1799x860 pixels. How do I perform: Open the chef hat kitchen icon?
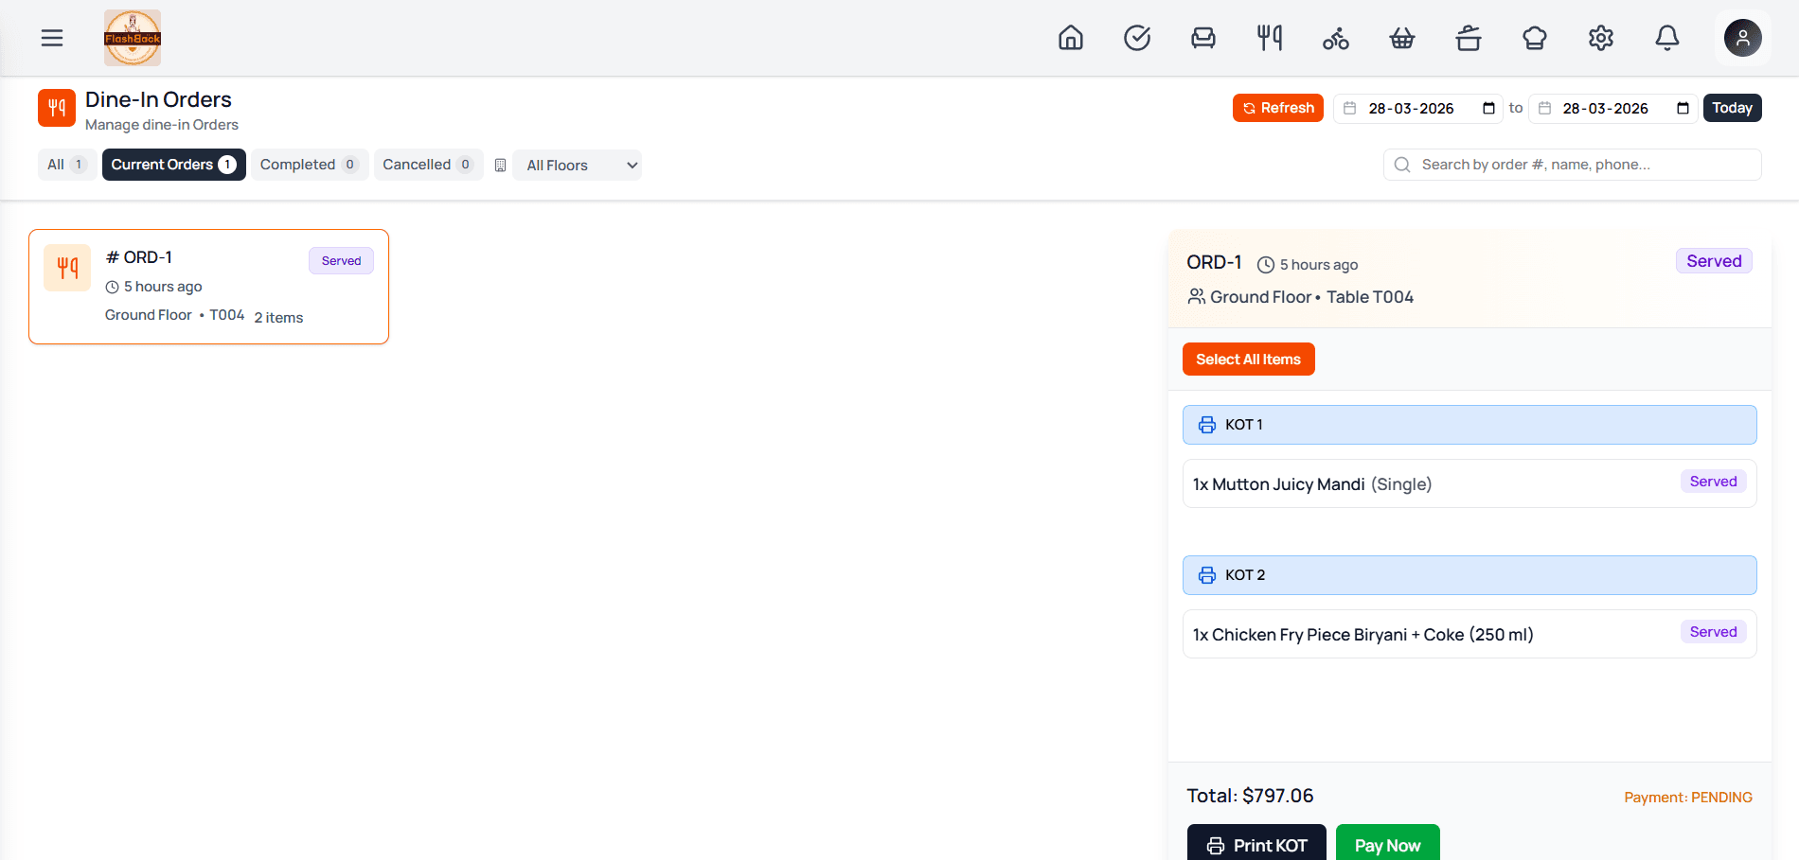1535,38
